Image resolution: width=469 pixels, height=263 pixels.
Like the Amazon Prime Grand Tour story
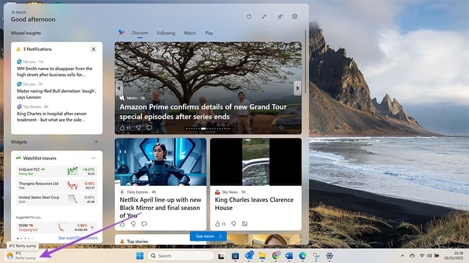point(122,127)
